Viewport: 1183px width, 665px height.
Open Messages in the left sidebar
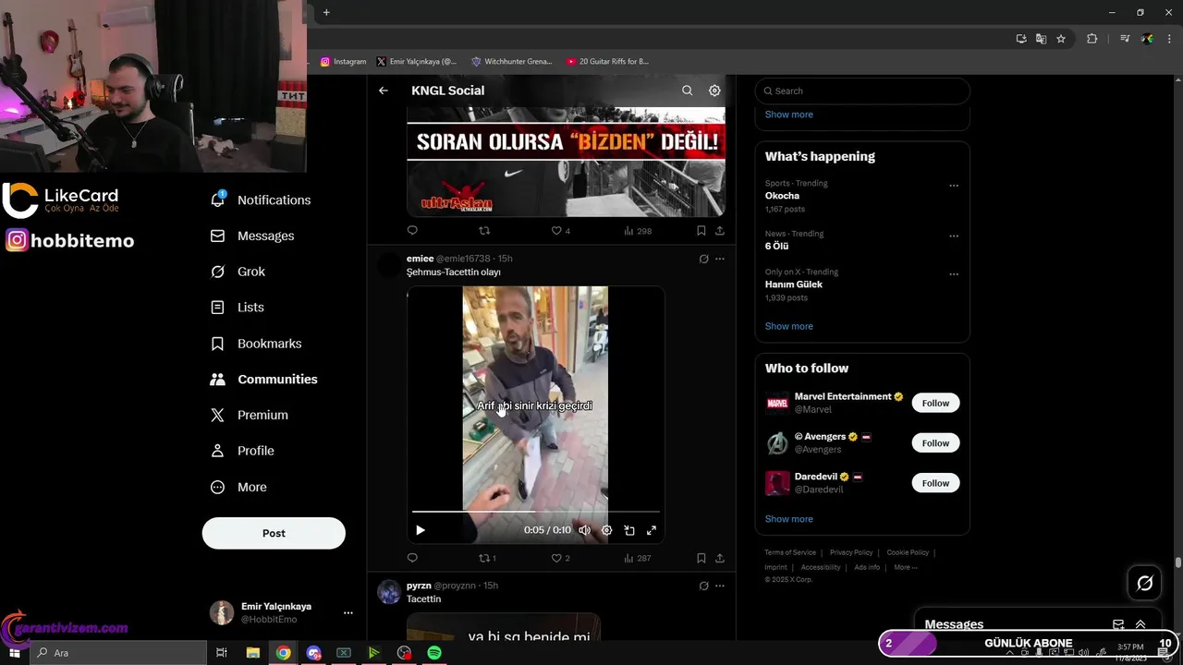coord(252,236)
